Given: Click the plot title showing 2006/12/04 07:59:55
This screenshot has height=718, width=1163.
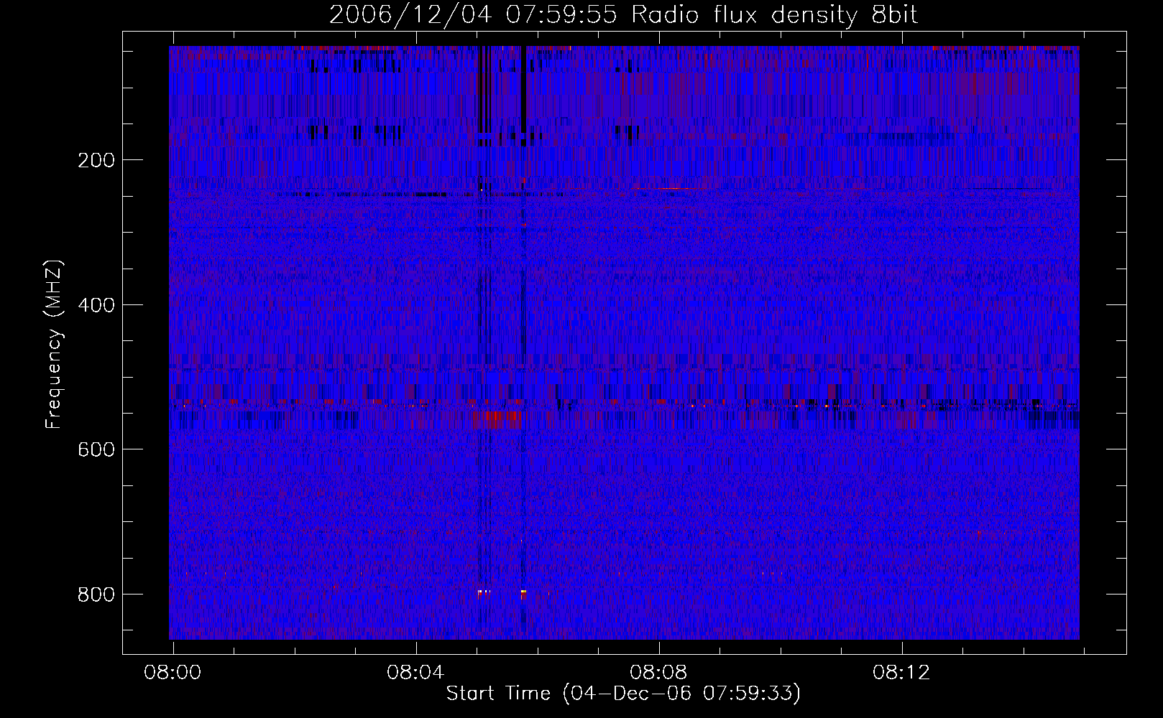Looking at the screenshot, I should click(623, 15).
